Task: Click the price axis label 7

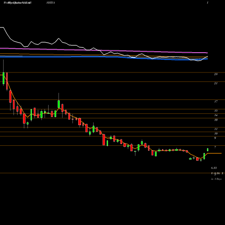Action: click(215, 147)
